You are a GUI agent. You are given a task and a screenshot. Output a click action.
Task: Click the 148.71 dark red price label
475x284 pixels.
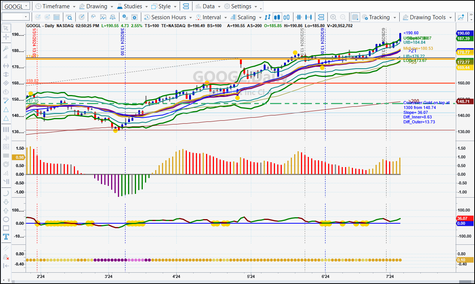(465, 101)
